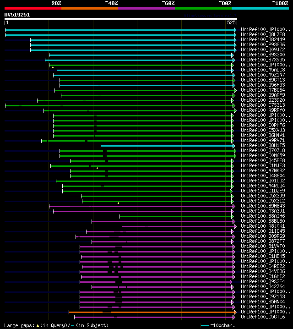Open hit UniRef100_B9S300
This screenshot has width=293, height=329.
[263, 55]
